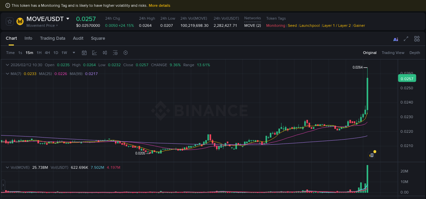Select the 1D timeframe interval
Viewport: 426px width, 199px height.
pyautogui.click(x=56, y=53)
